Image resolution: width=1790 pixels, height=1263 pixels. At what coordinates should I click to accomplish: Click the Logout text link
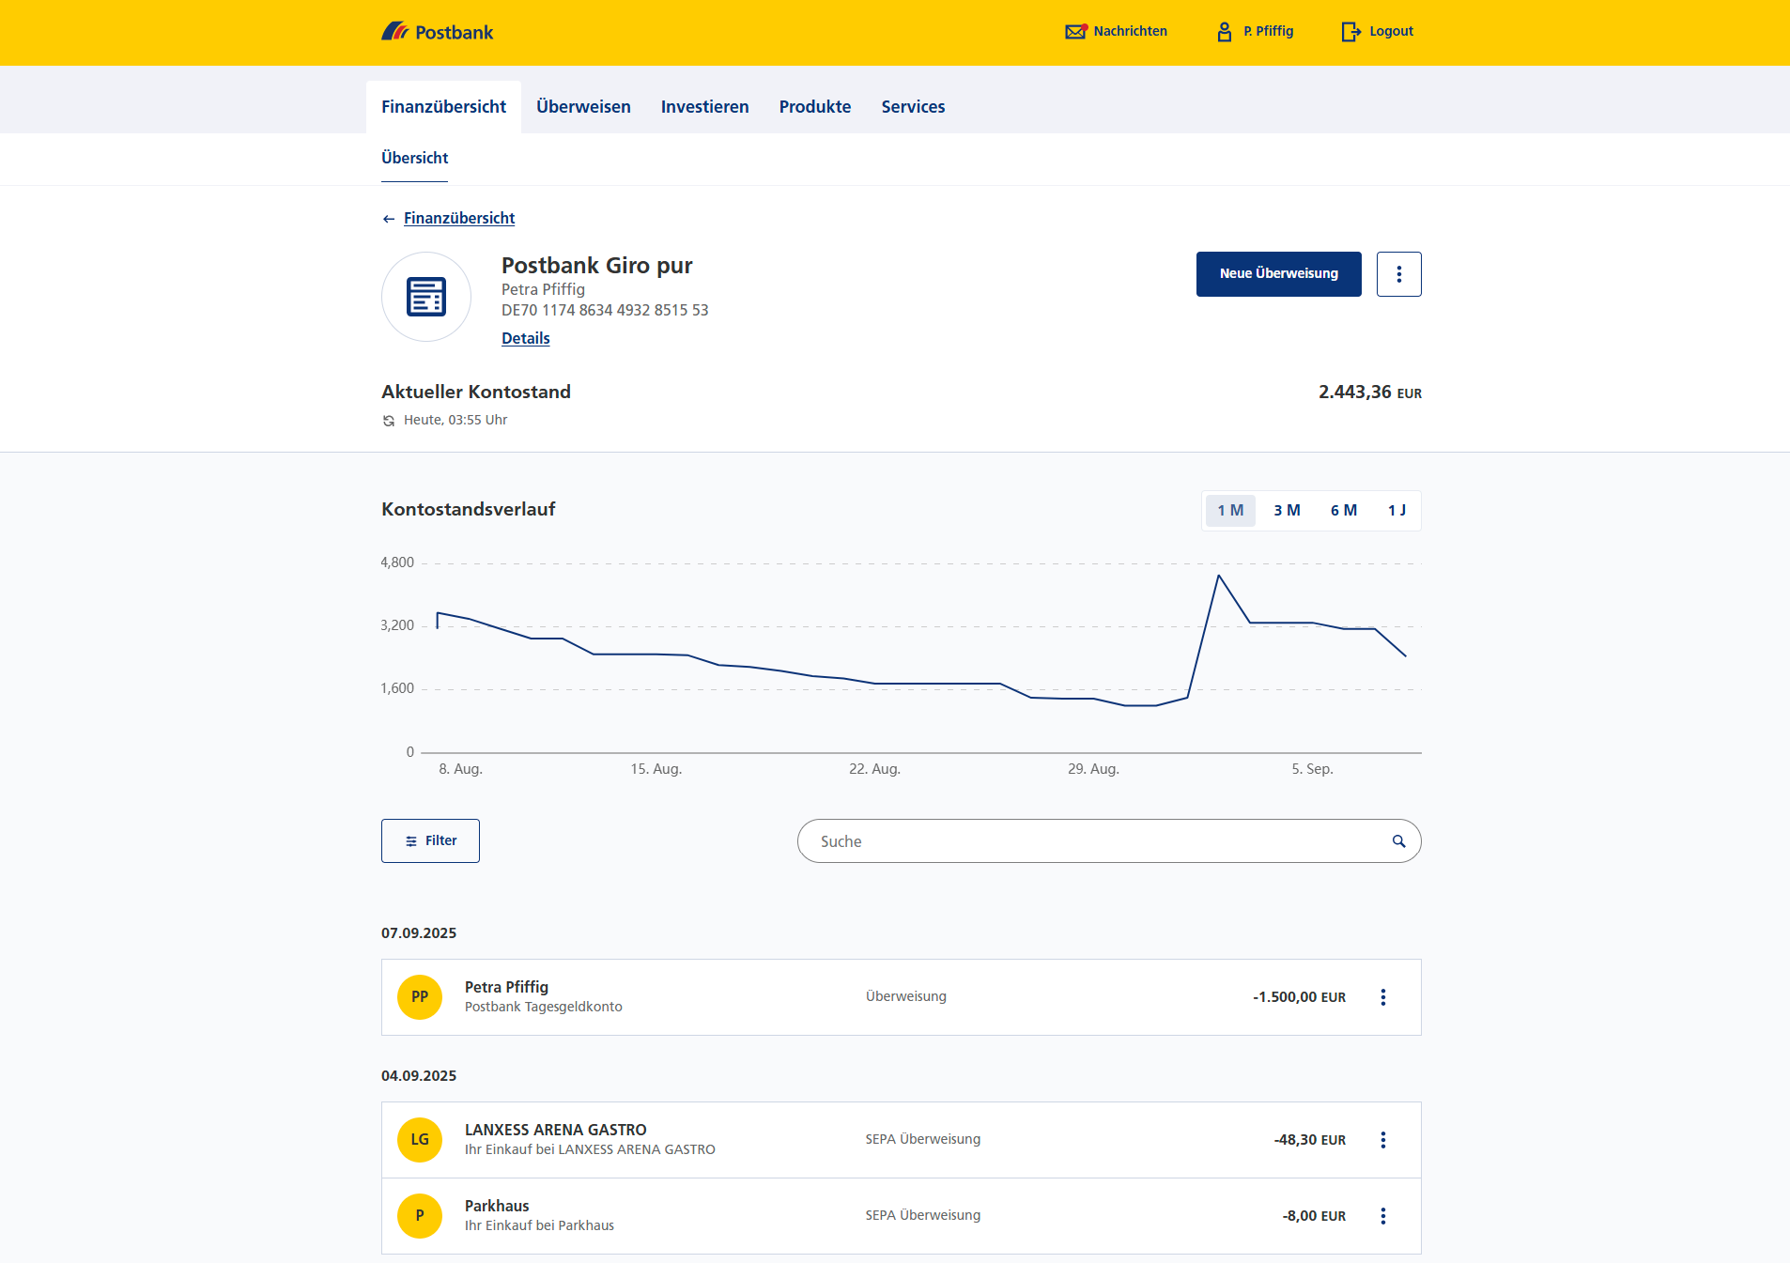1391,31
